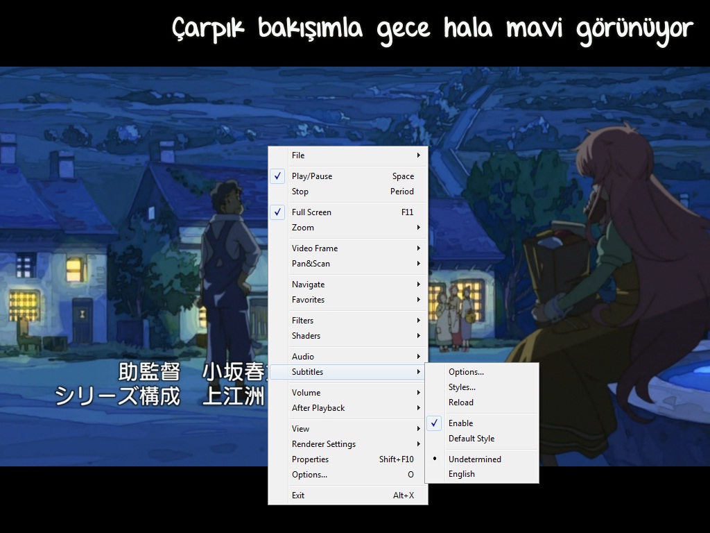Select the highlighted Subtitles menu entry
This screenshot has height=533, width=710.
click(348, 372)
